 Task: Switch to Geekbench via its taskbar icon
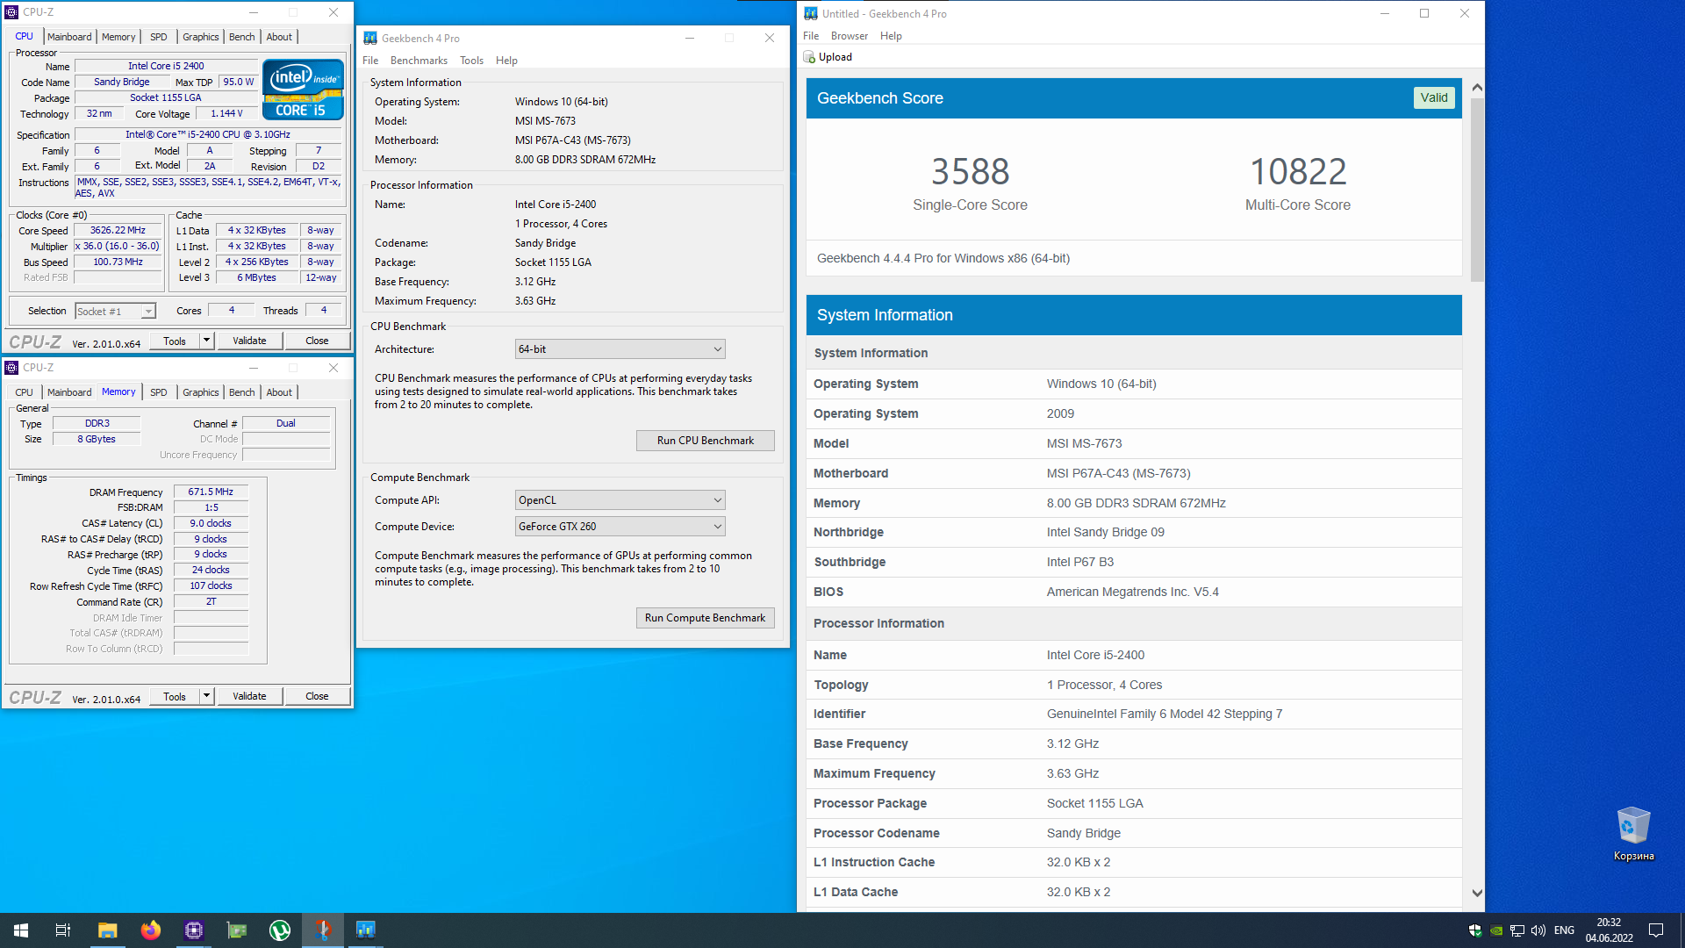[366, 930]
